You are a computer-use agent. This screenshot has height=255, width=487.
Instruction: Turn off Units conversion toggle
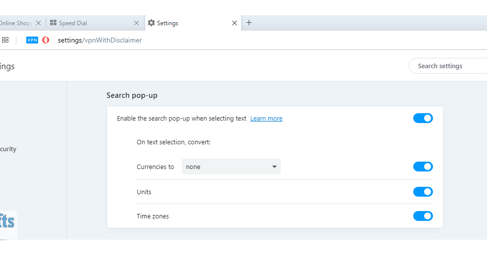(423, 192)
